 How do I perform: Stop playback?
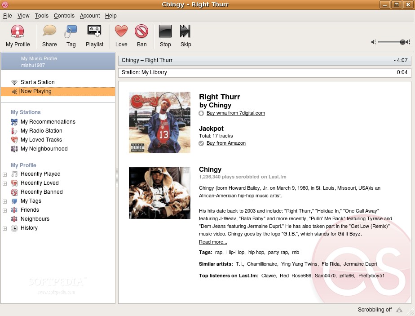[x=165, y=36]
